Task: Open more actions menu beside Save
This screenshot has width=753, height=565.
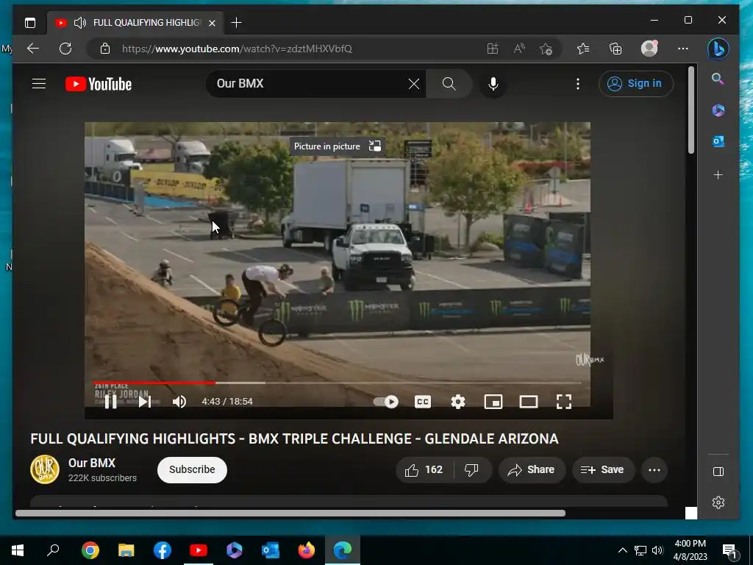Action: pyautogui.click(x=654, y=470)
